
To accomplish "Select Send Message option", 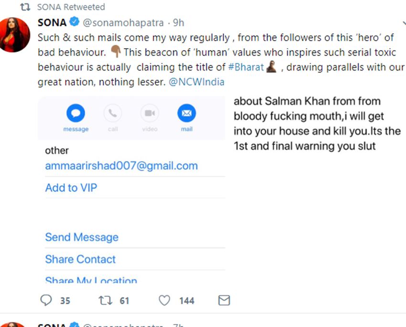I will tap(82, 237).
